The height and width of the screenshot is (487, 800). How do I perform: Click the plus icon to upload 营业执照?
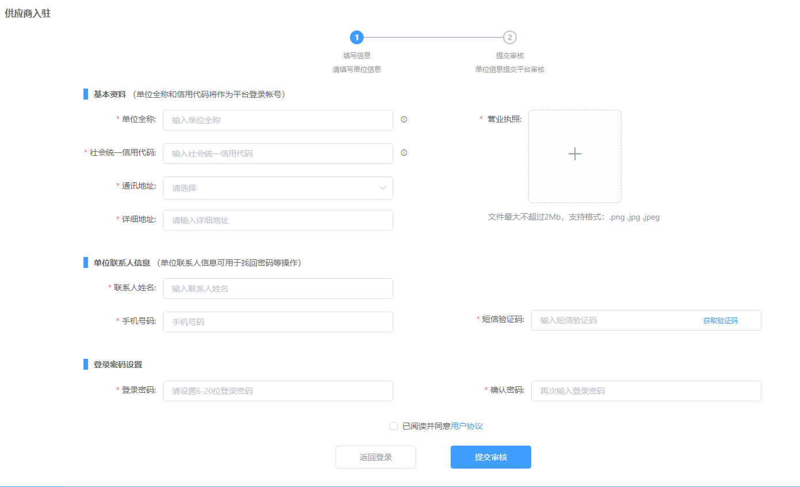pyautogui.click(x=575, y=154)
